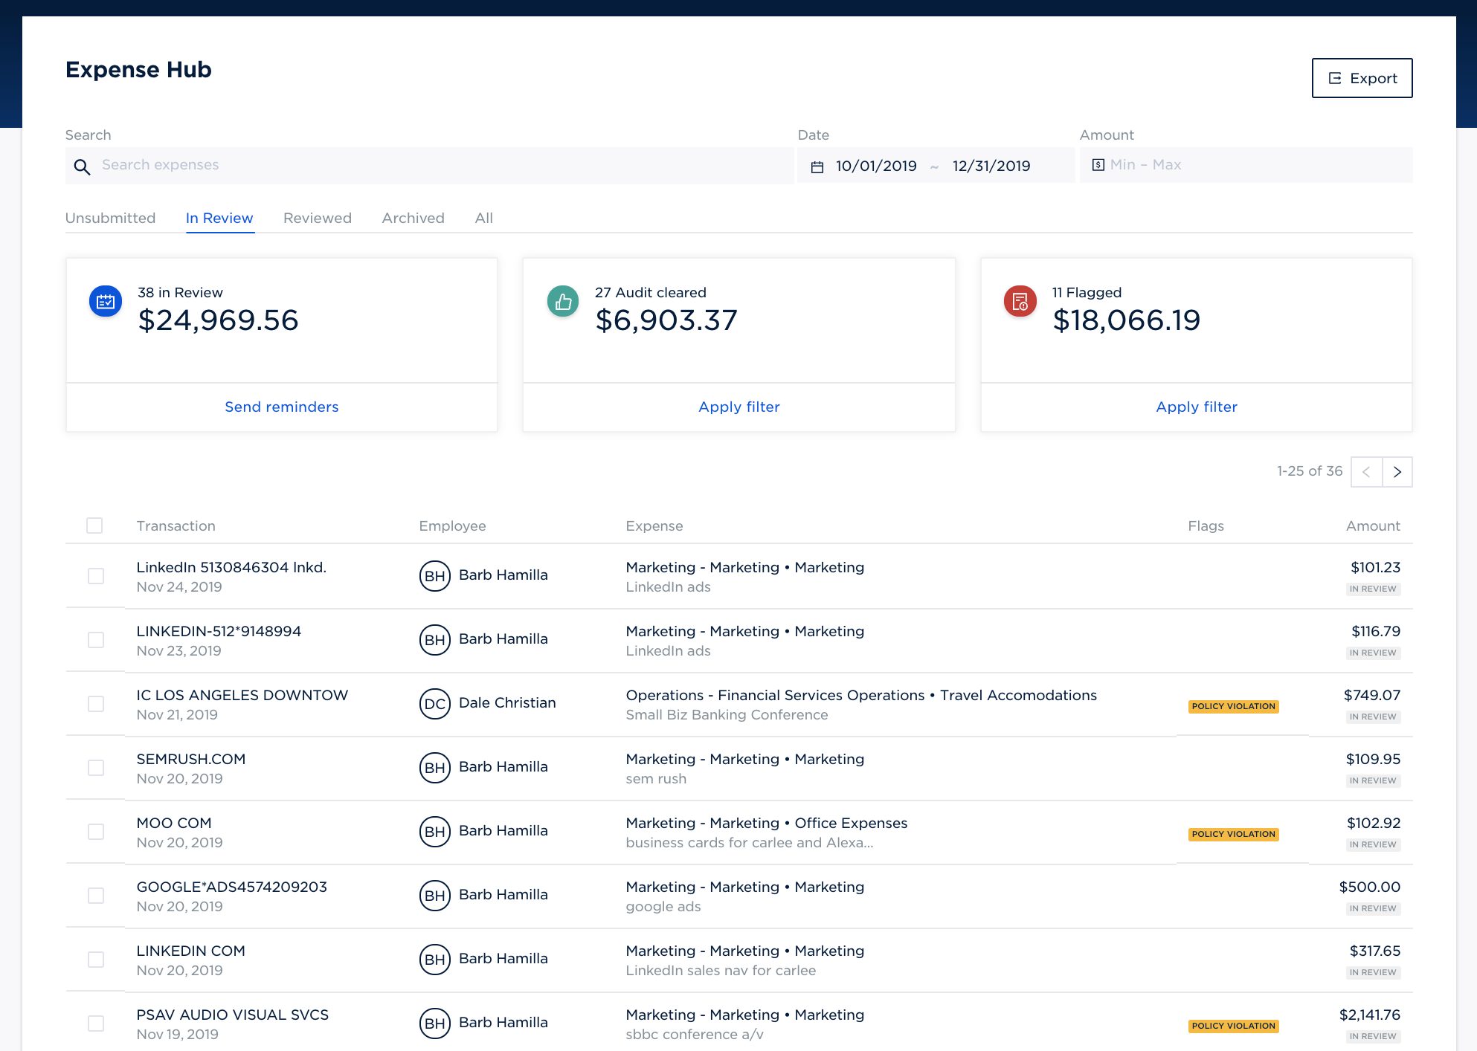The image size is (1477, 1051).
Task: Go to the next page of results
Action: pos(1397,472)
